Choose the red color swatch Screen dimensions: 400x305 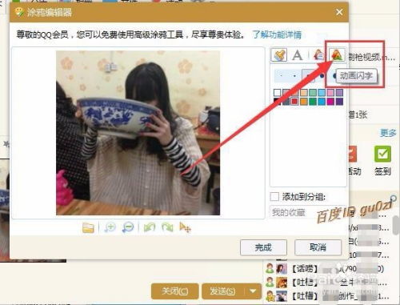(x=294, y=102)
